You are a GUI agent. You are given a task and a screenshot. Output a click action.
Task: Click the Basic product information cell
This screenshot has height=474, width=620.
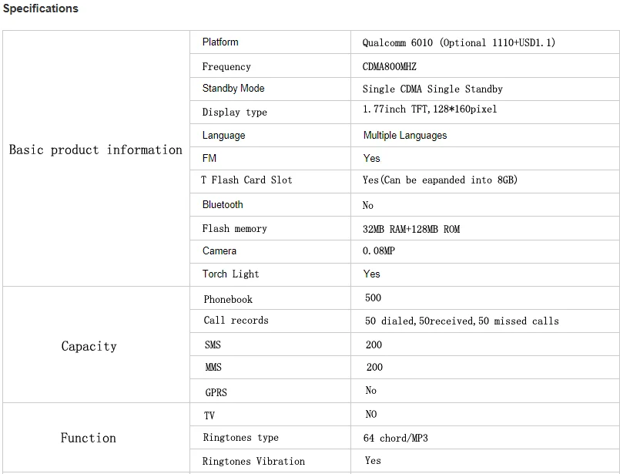(x=96, y=150)
